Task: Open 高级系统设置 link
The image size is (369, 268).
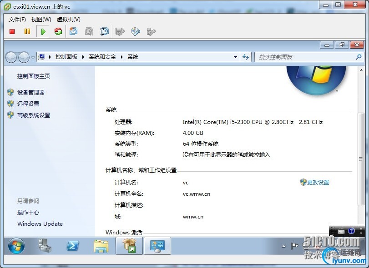Action: [x=34, y=115]
